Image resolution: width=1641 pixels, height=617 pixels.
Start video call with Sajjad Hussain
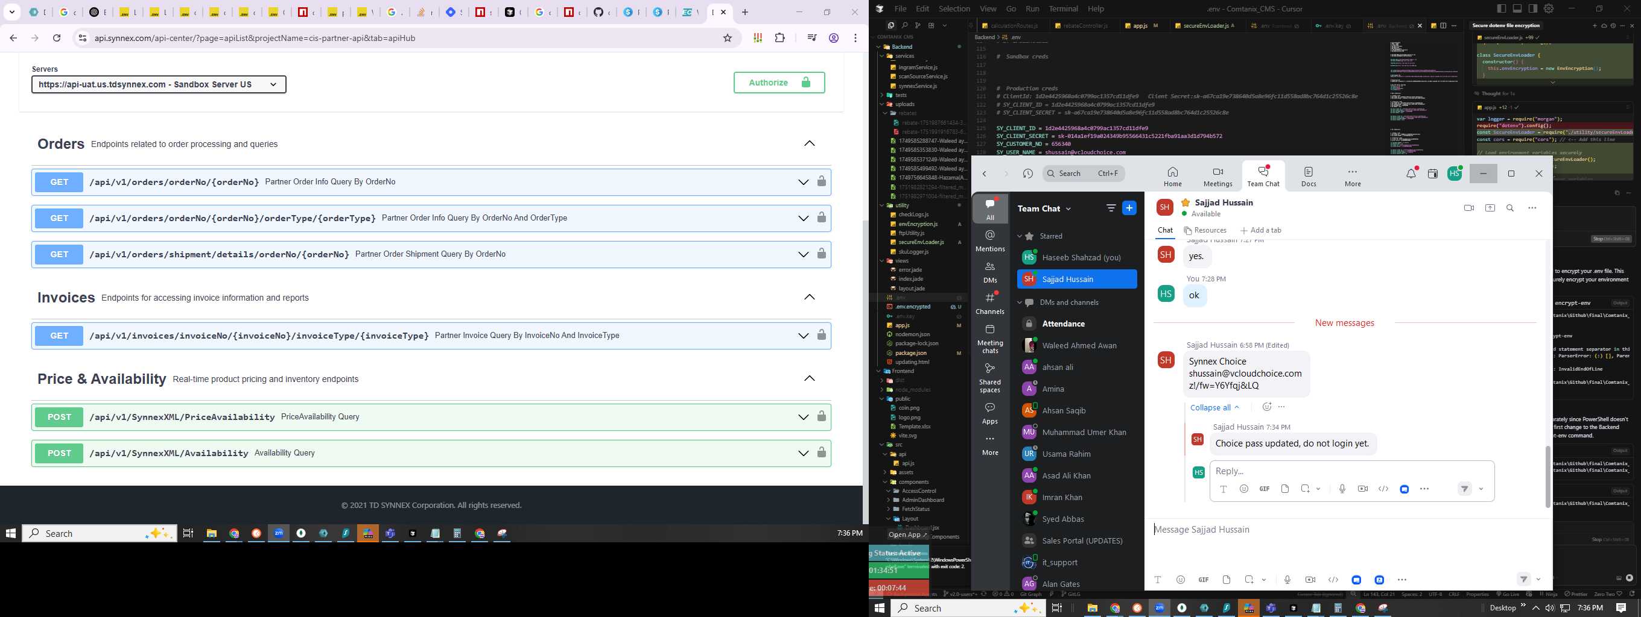1469,208
